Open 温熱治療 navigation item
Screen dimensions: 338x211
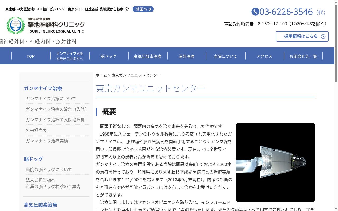(186, 56)
